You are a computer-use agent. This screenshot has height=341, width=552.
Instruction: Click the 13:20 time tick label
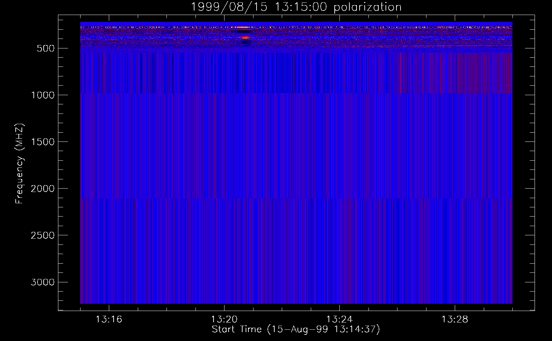coord(224,320)
